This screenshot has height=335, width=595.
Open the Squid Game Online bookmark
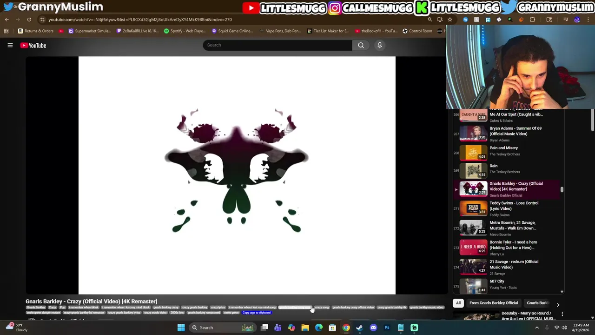(232, 31)
